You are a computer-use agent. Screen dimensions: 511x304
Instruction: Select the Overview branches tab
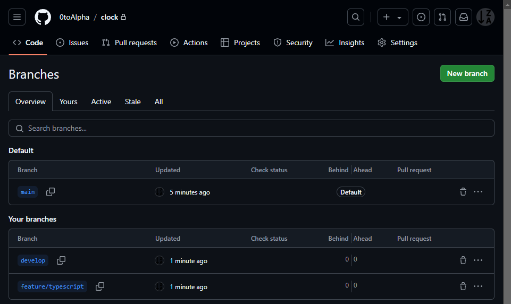(x=31, y=102)
